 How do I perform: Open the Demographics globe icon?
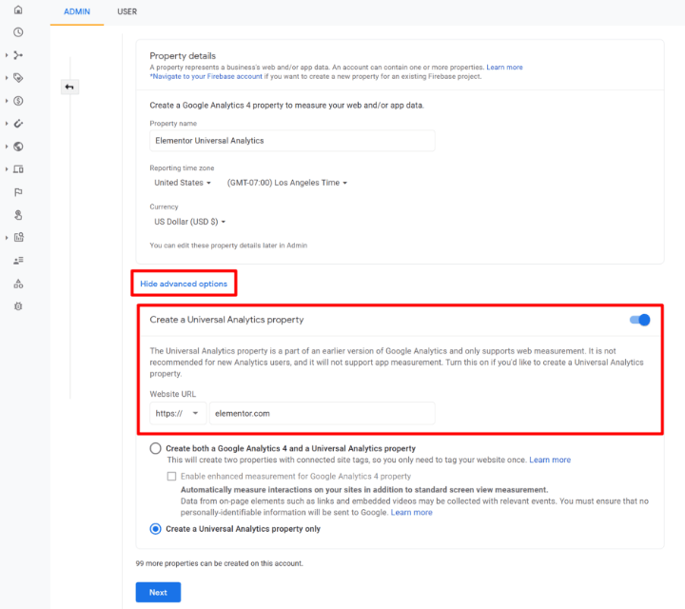[x=18, y=147]
